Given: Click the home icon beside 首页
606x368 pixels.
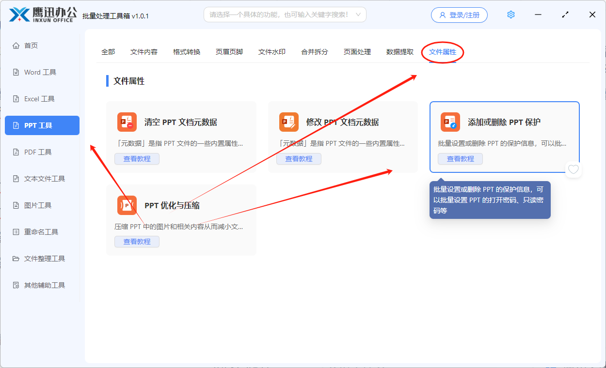Looking at the screenshot, I should [16, 46].
